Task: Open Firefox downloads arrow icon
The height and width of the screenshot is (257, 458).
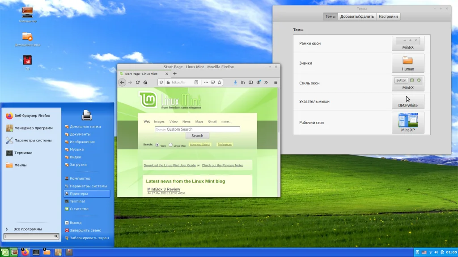Action: pos(235,83)
